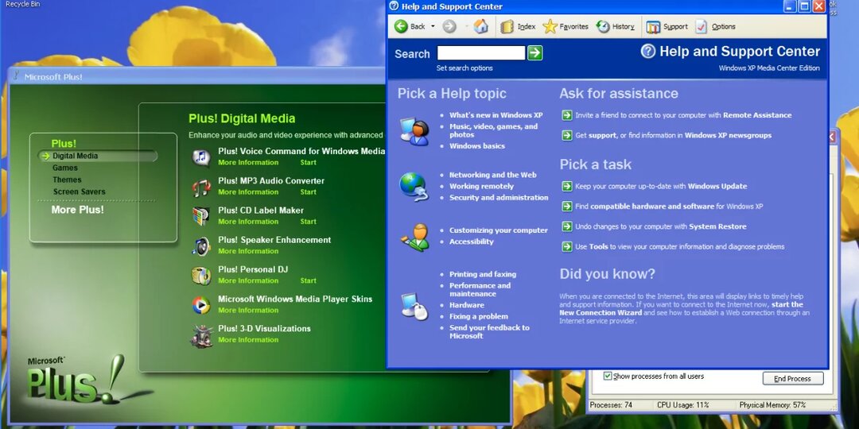Go to Home via the house icon
The image size is (859, 429).
[481, 25]
